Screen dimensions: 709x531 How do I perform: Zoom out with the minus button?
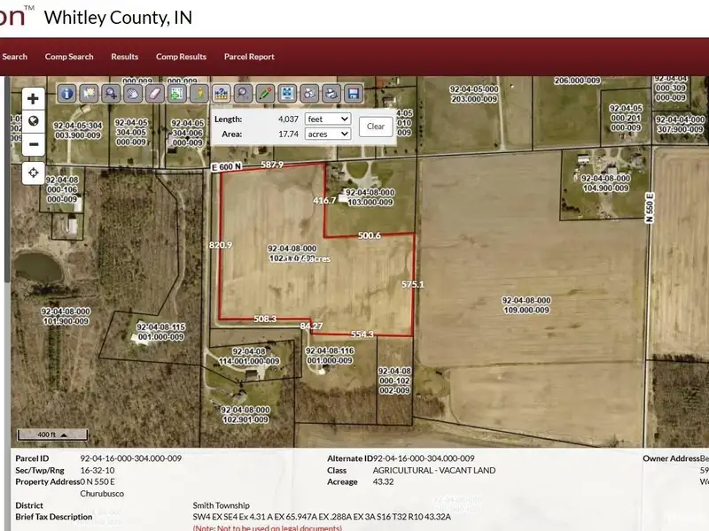(33, 143)
